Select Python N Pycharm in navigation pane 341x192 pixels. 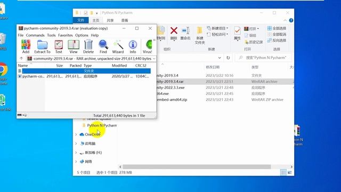[100, 125]
